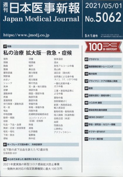Click the topic "急性アルコール中毒"
This screenshot has height=177, width=123.
(x=64, y=66)
